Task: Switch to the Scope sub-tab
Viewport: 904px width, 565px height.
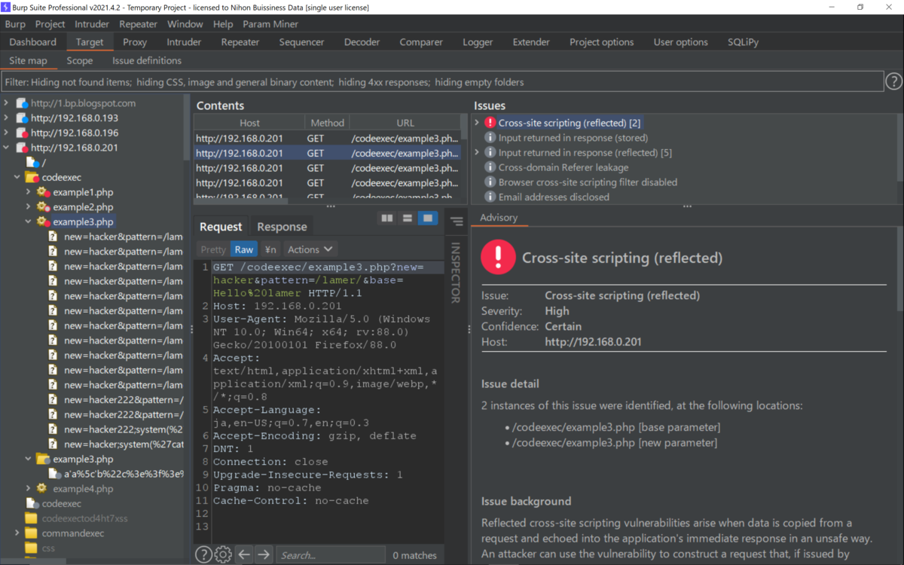Action: click(x=80, y=60)
